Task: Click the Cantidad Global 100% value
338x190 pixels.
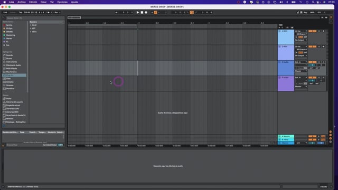Action: point(61,145)
